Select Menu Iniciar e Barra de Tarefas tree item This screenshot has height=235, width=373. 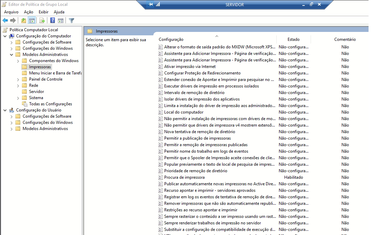point(55,73)
